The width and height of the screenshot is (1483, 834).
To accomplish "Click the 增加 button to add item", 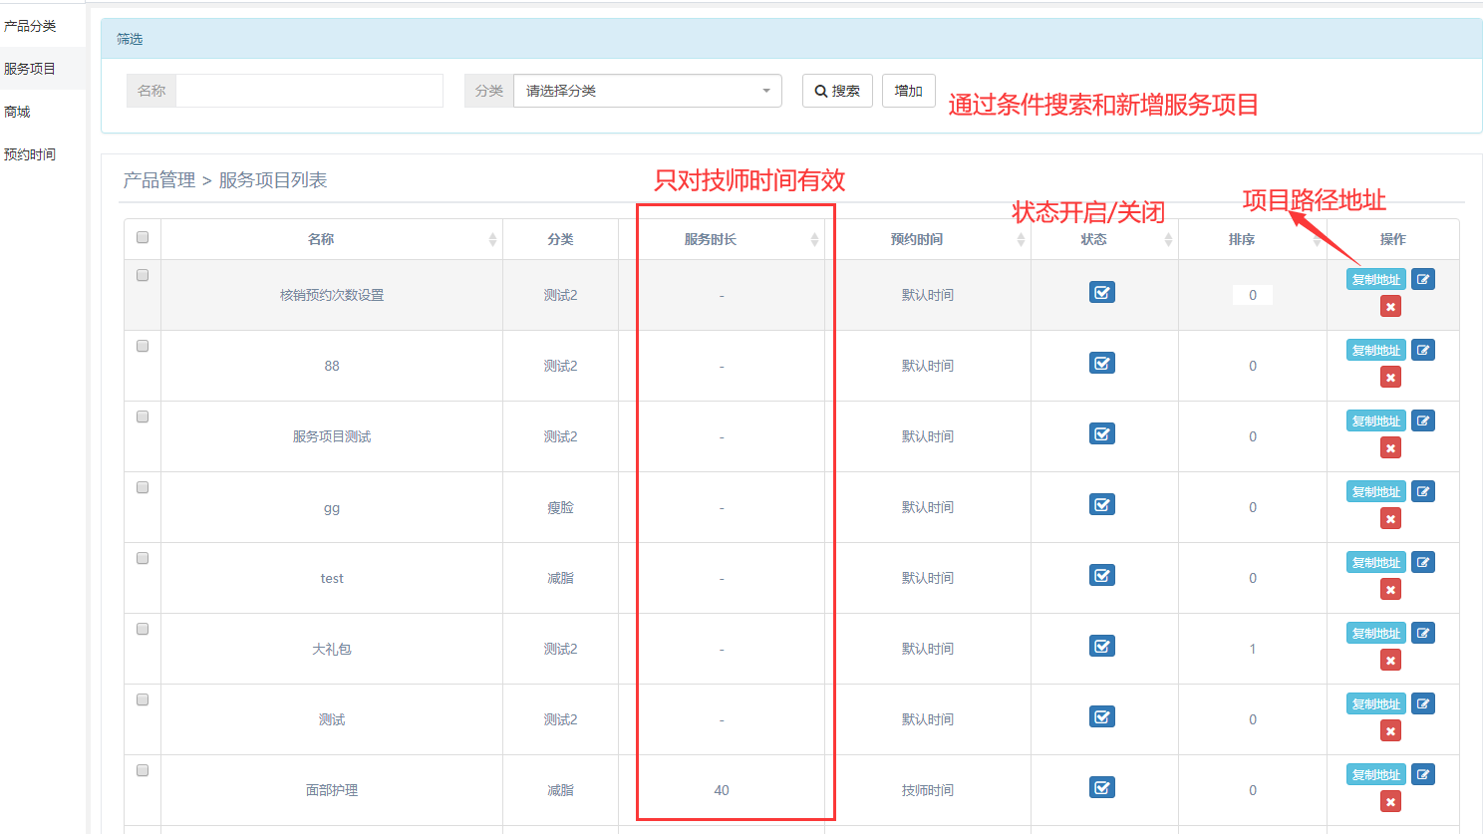I will tap(908, 91).
